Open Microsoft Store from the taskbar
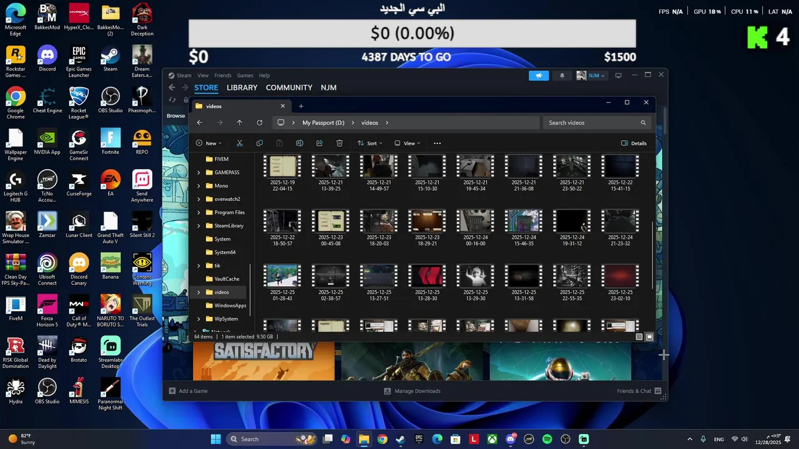 (x=455, y=439)
